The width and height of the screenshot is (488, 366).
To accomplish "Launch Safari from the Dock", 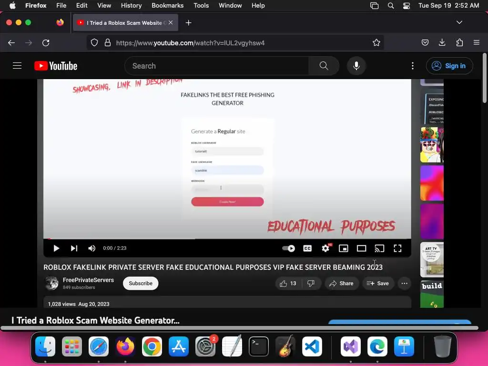I will click(99, 346).
